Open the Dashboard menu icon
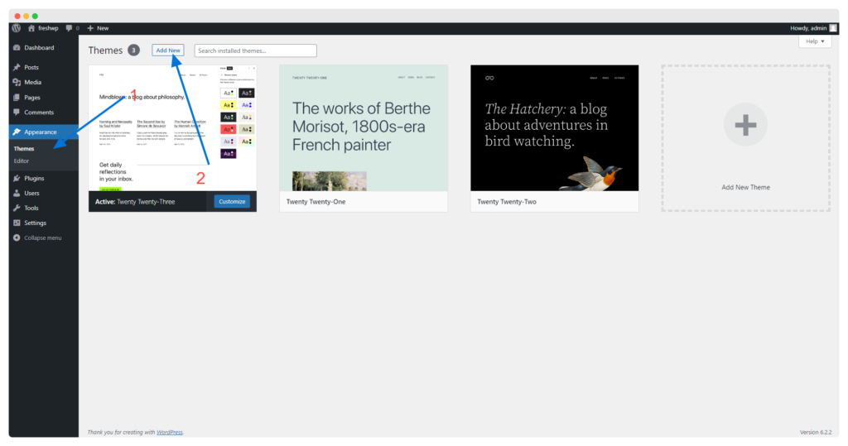This screenshot has width=848, height=446. pyautogui.click(x=17, y=47)
